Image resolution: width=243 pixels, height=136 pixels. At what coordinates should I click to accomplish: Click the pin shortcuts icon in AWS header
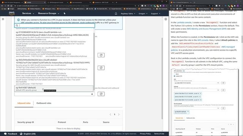pyautogui.click(x=65, y=14)
